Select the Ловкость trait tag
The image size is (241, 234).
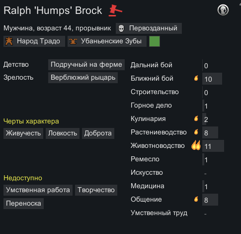point(63,133)
